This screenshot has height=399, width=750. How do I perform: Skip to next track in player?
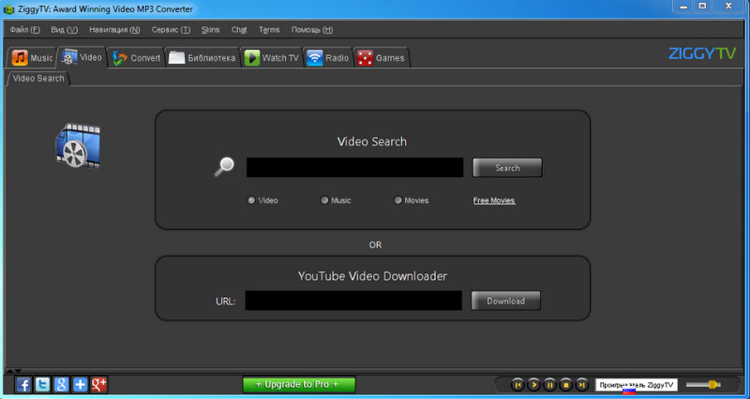click(x=581, y=385)
